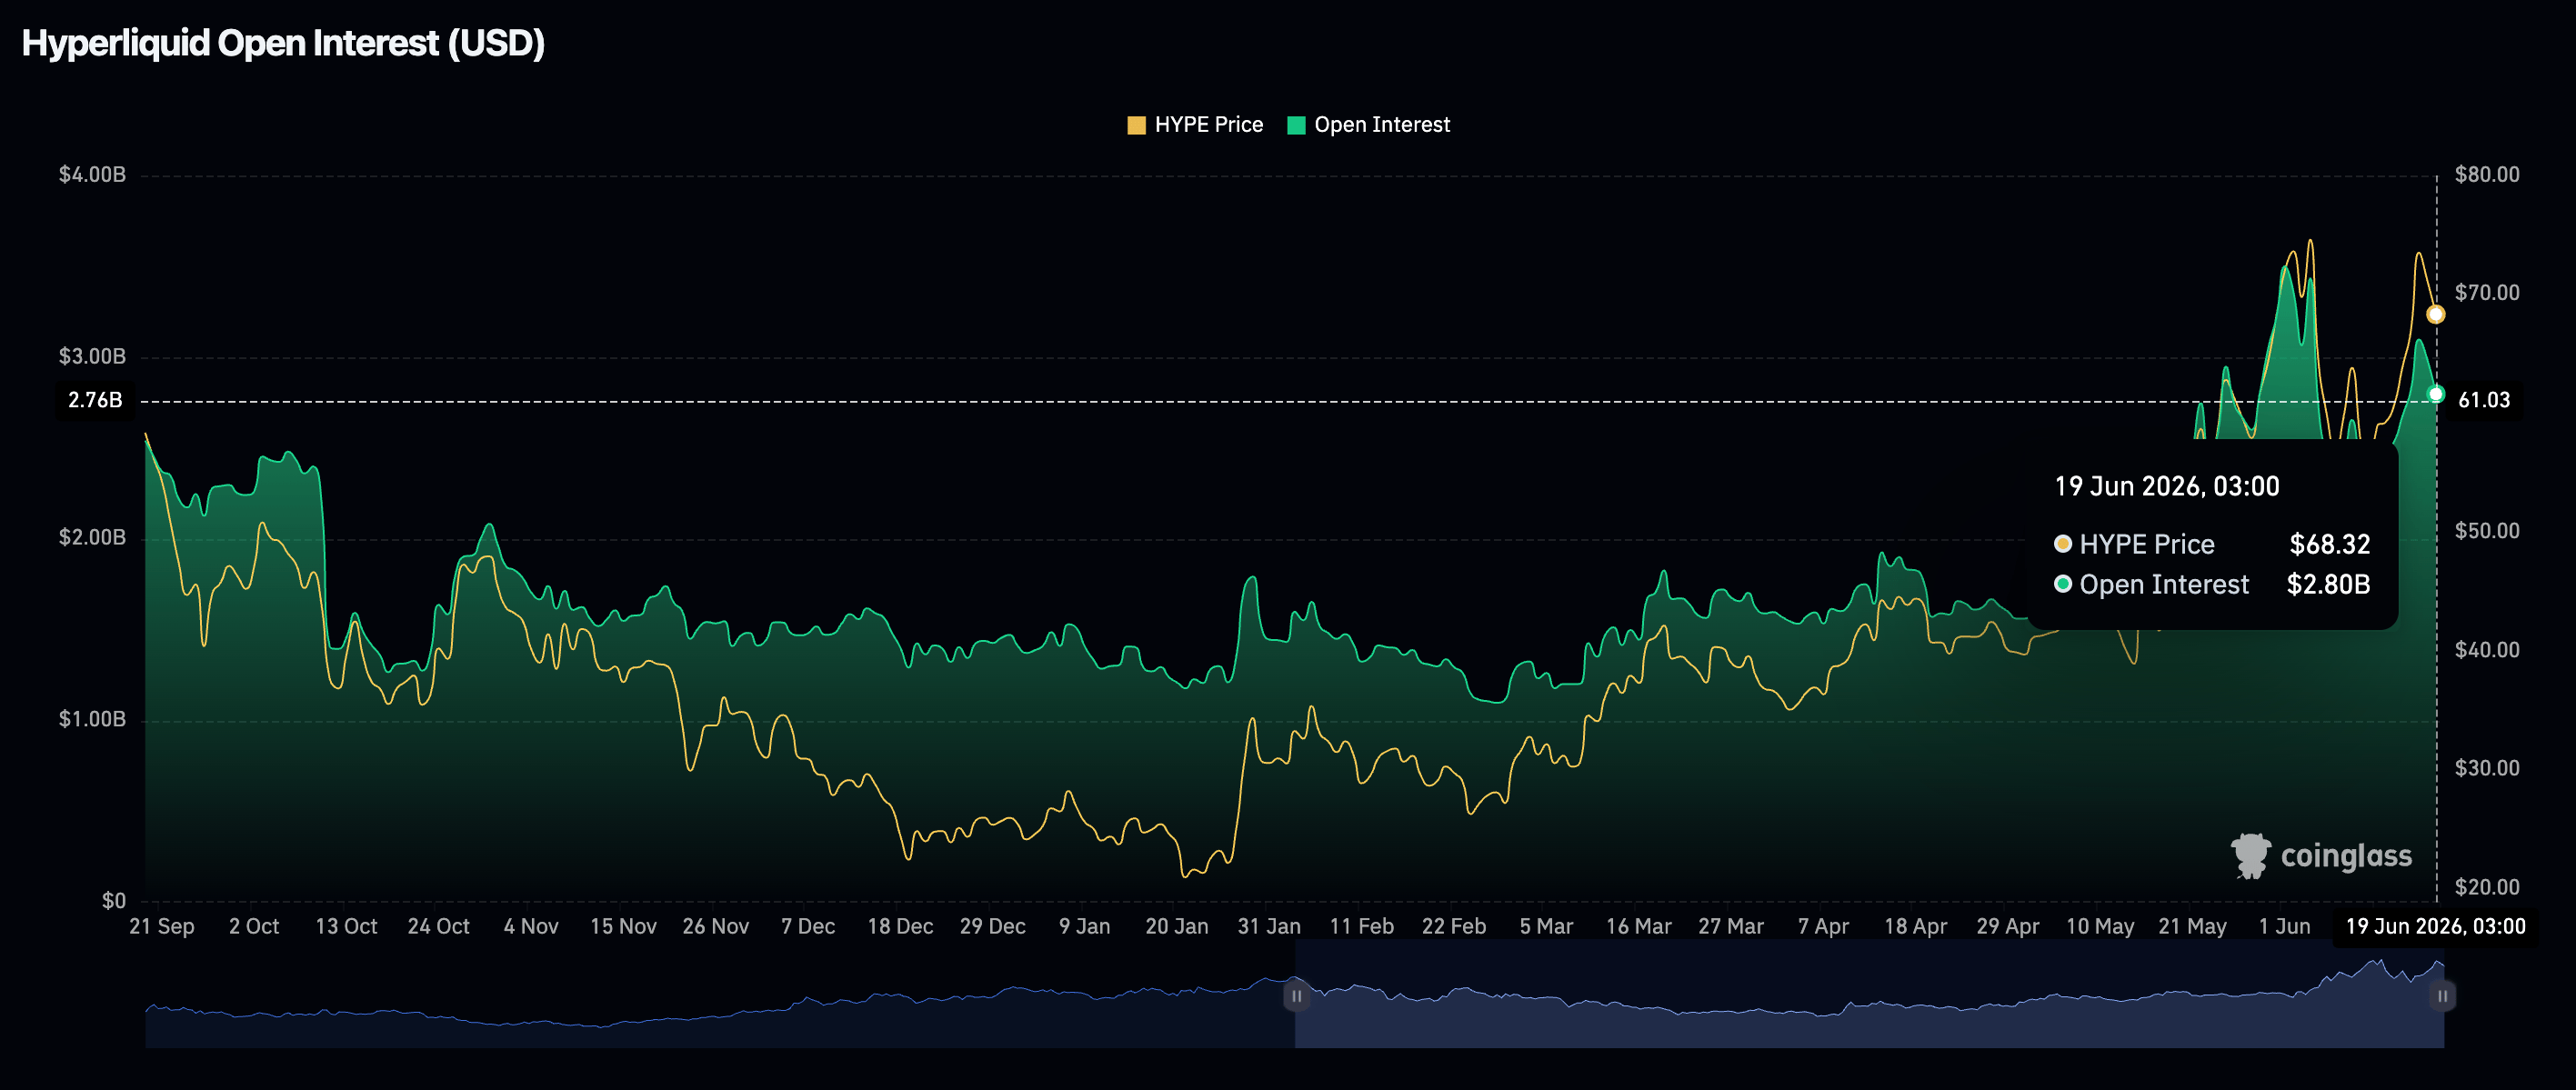Click the 15 Nov date label
The image size is (2576, 1090).
(623, 927)
